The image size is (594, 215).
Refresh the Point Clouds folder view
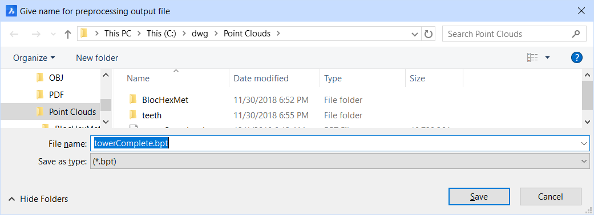(428, 34)
